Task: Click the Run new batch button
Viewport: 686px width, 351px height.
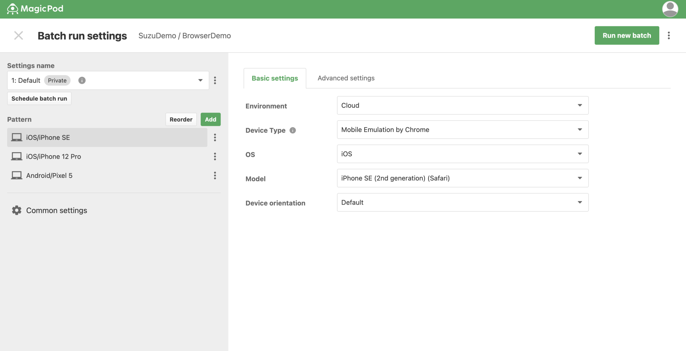Action: click(x=626, y=36)
